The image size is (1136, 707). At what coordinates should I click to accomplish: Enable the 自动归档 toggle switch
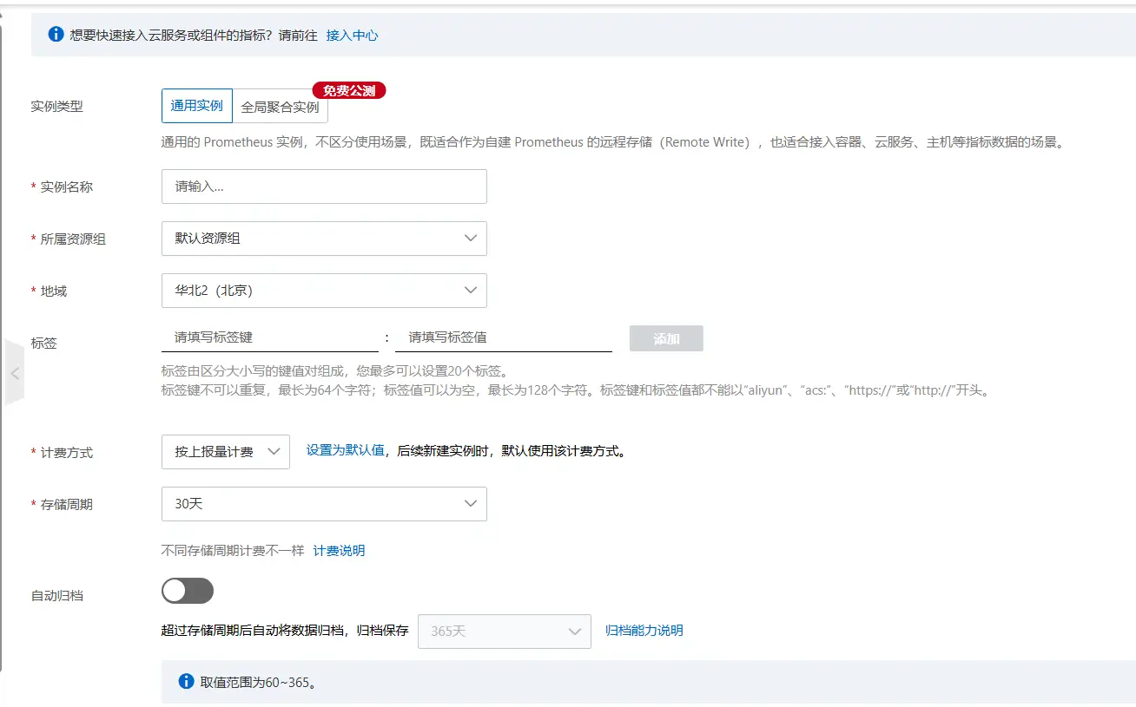coord(188,591)
